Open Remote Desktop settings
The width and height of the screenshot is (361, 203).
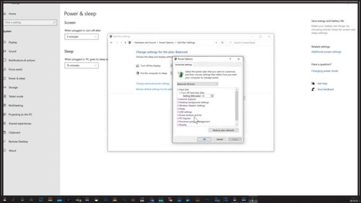18,141
